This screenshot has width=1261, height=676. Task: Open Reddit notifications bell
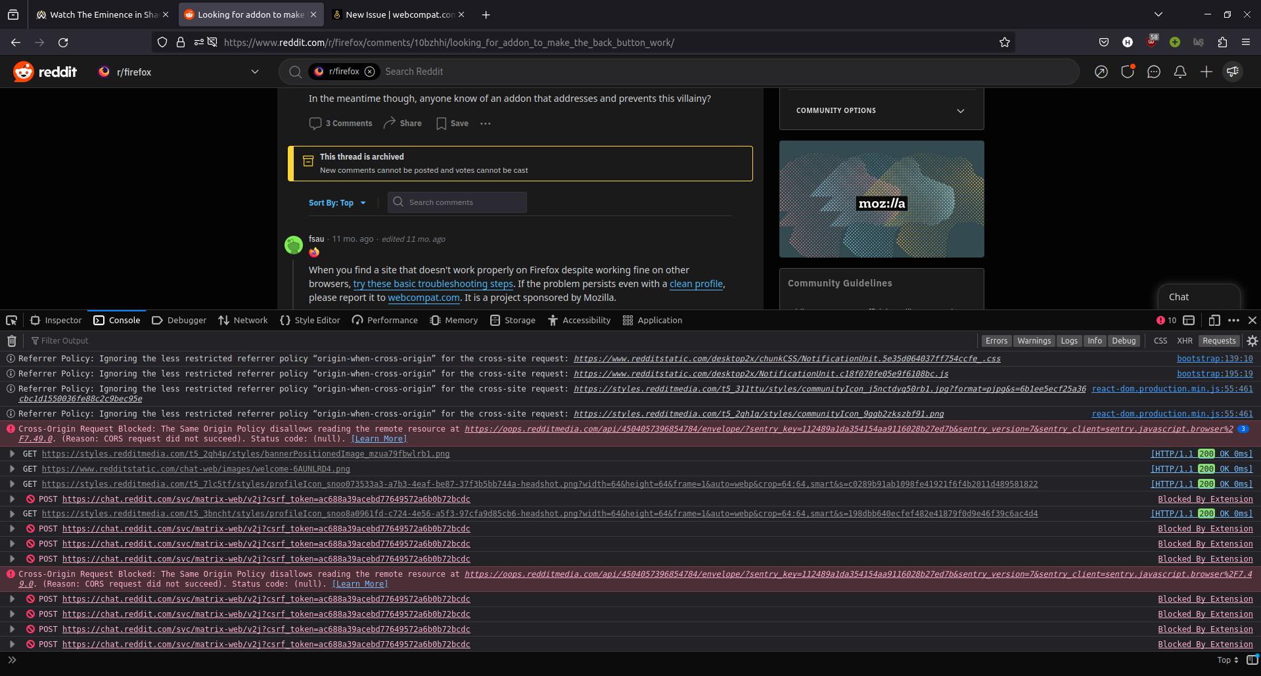coord(1180,72)
